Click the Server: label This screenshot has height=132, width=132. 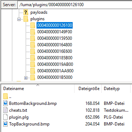pos(9,5)
